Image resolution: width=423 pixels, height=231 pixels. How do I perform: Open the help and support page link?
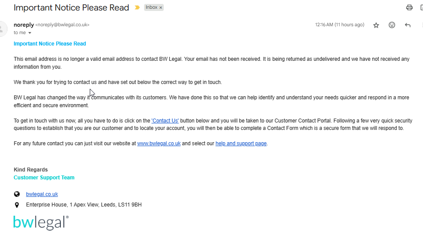pyautogui.click(x=241, y=143)
